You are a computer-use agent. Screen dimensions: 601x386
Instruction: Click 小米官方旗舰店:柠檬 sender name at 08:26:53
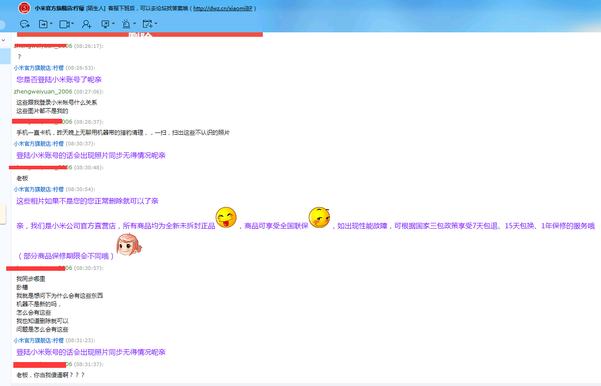coord(39,68)
